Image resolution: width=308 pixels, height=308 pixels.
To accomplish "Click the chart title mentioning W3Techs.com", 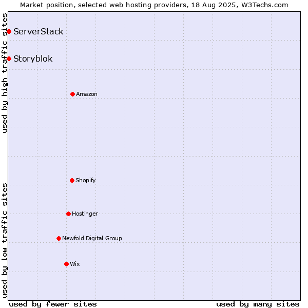I will [x=154, y=5].
